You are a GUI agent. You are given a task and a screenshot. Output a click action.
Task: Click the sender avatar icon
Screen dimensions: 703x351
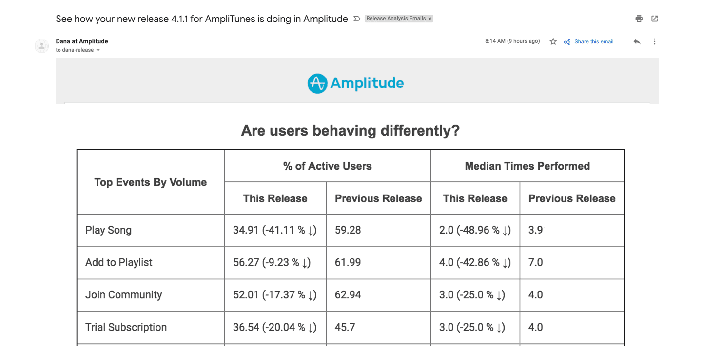pos(42,46)
